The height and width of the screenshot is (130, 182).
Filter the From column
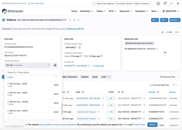pyautogui.click(x=83, y=92)
